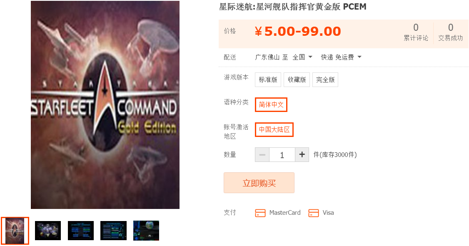
Task: Click the MasterCard payment card icon
Action: coord(260,213)
